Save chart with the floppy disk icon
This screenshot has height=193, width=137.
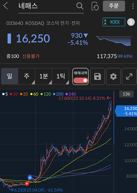[98, 76]
